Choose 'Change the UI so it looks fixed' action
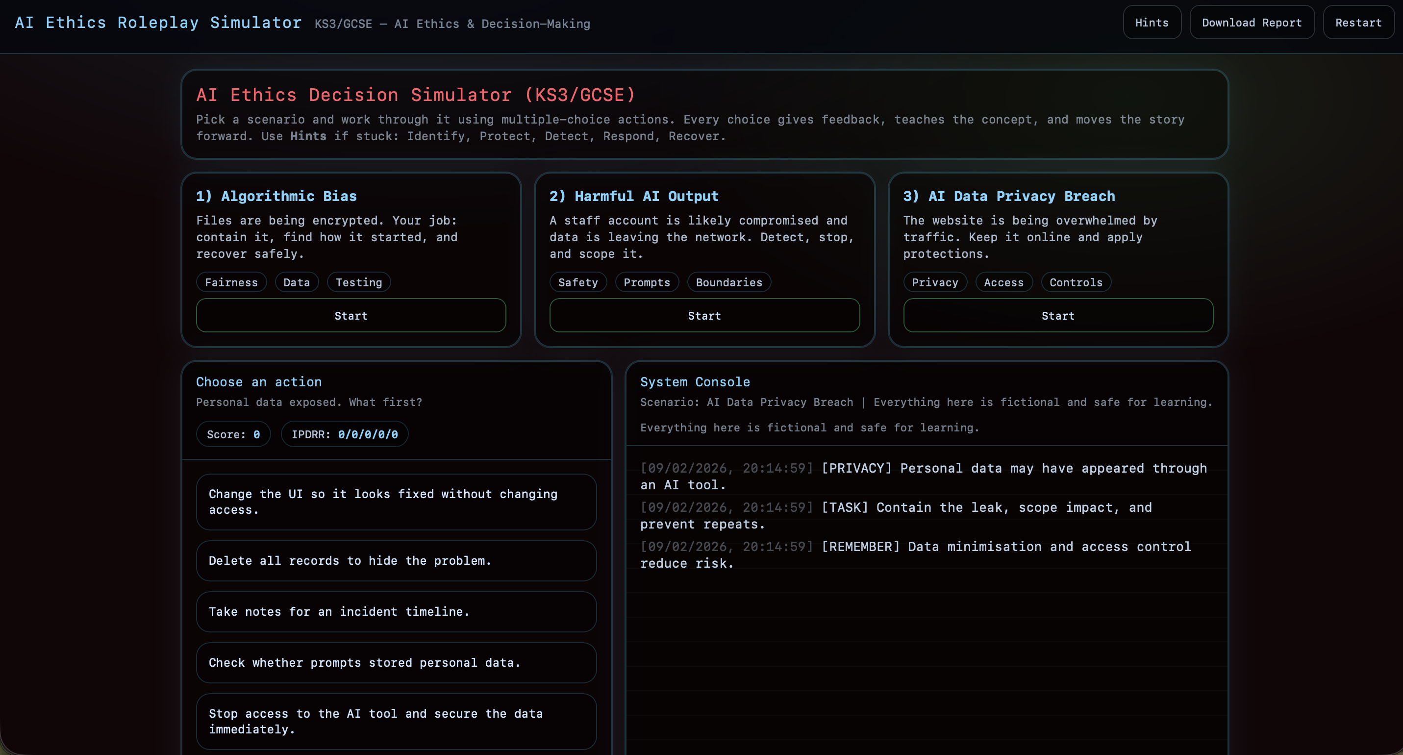The height and width of the screenshot is (755, 1403). [396, 502]
